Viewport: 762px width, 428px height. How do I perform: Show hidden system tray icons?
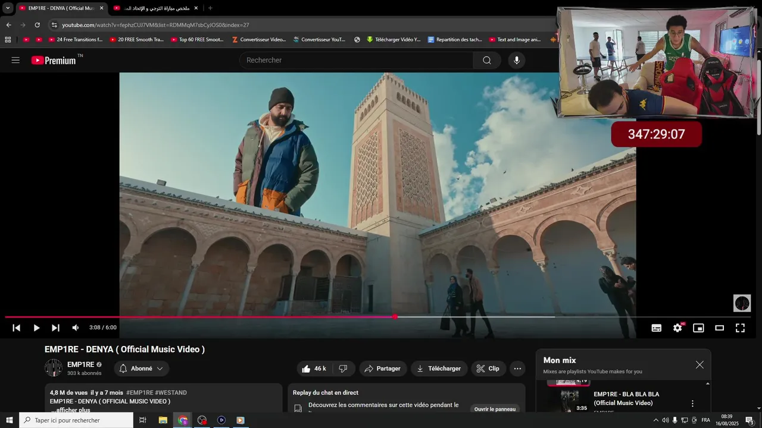(655, 420)
